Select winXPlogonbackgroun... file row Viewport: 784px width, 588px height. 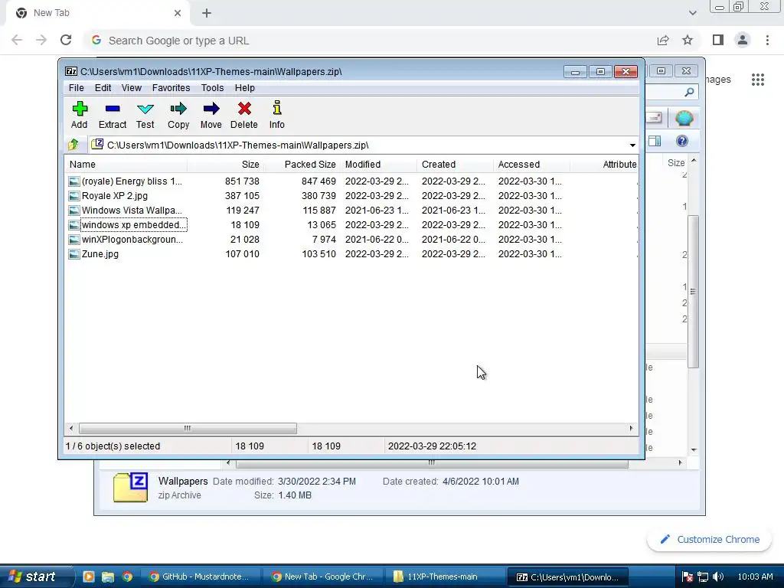click(x=351, y=240)
